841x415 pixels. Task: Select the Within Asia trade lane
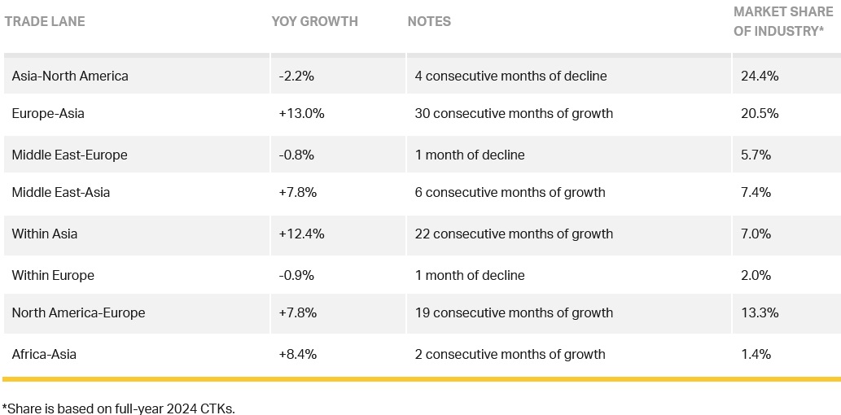point(45,234)
